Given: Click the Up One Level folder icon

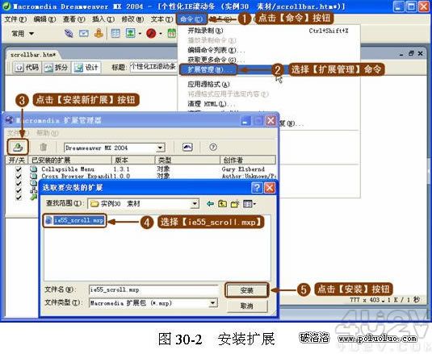Looking at the screenshot, I should (222, 204).
